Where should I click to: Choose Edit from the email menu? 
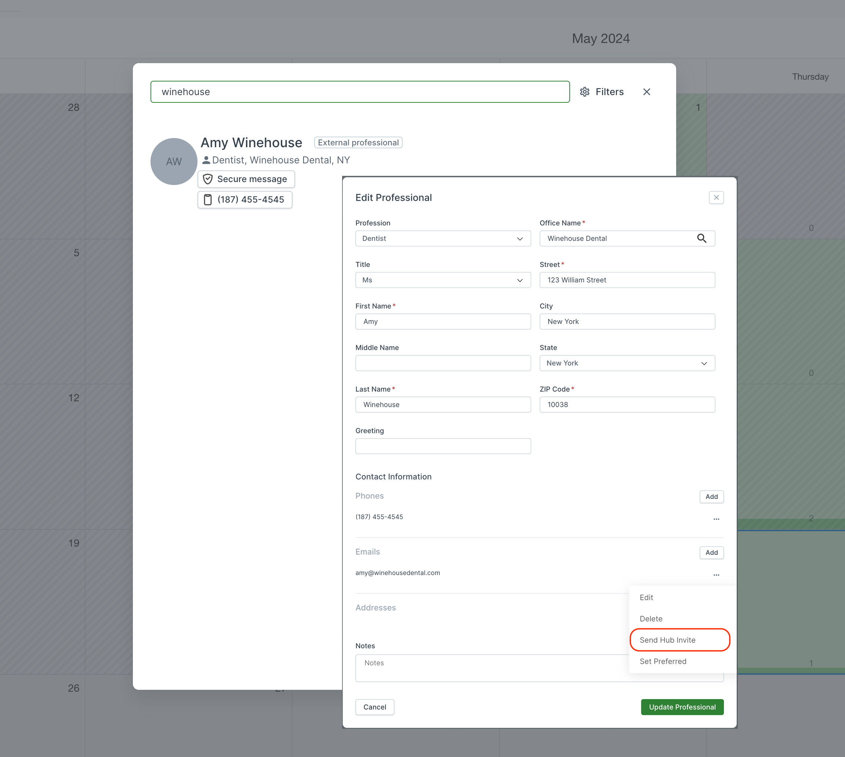pos(646,598)
